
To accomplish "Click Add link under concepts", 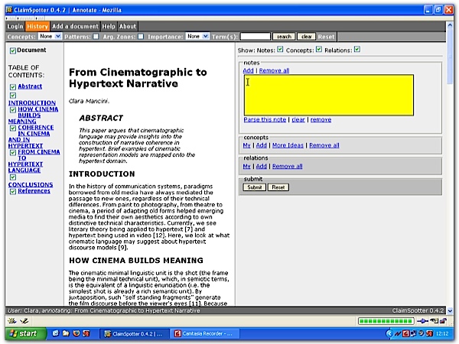I will [x=262, y=145].
